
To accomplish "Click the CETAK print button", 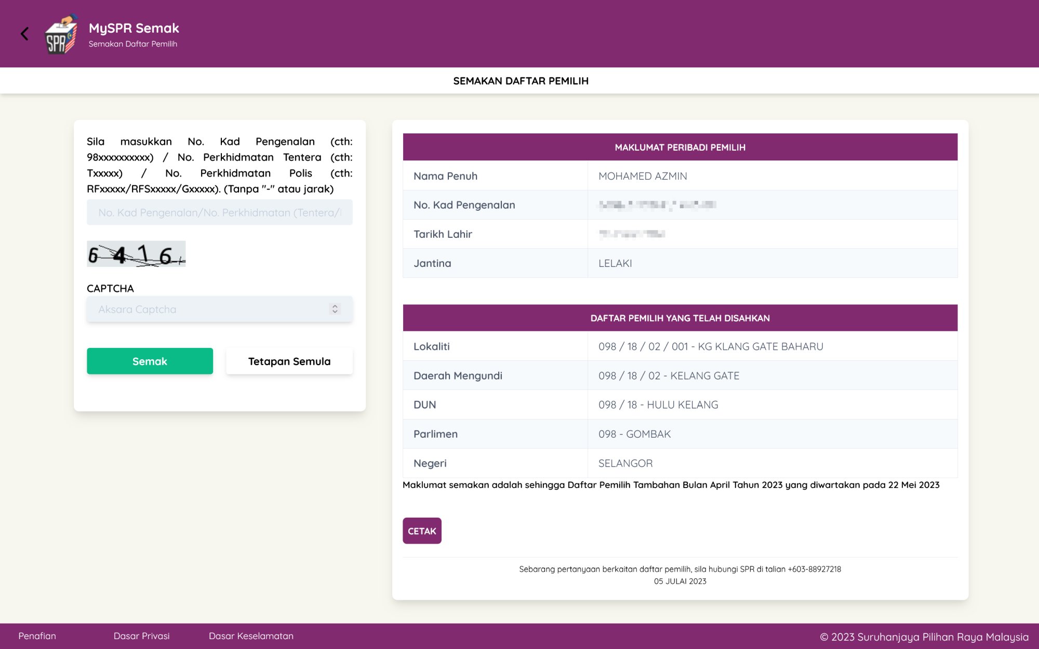I will 421,531.
